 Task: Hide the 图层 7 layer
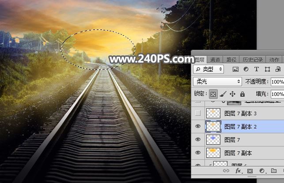198,140
